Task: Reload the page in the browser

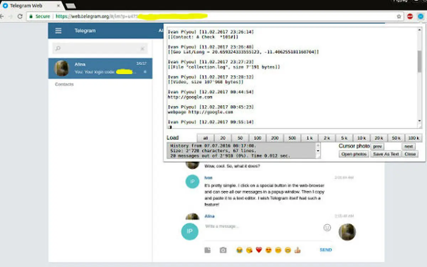Action: click(x=20, y=16)
